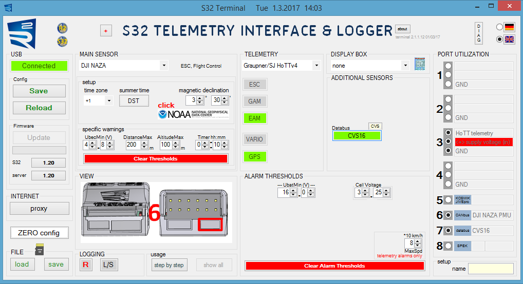Screen dimensions: 523x284
Task: Click ZERO config button
Action: coord(40,233)
